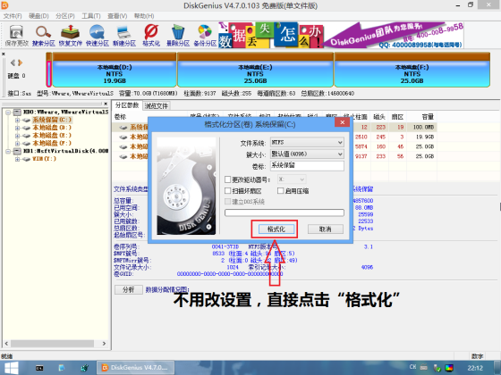Select the F: partition block in disk map
This screenshot has width=501, height=375.
412,71
